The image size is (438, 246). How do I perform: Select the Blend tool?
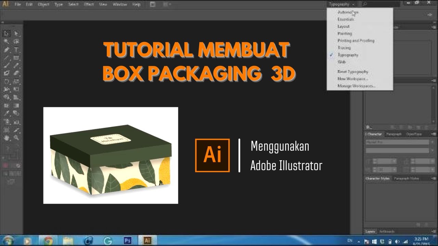[x=16, y=113]
